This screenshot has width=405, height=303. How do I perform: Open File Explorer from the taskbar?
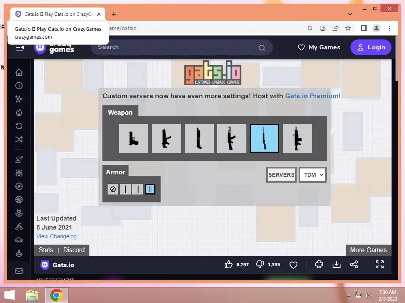pos(32,295)
